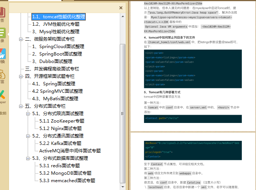The width and height of the screenshot is (256, 190).
Task: Open 二、微服务架构面试专栏 bookmark
Action: 50,39
